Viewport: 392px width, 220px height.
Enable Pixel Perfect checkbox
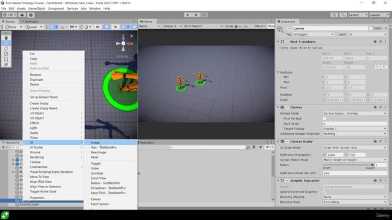325,119
